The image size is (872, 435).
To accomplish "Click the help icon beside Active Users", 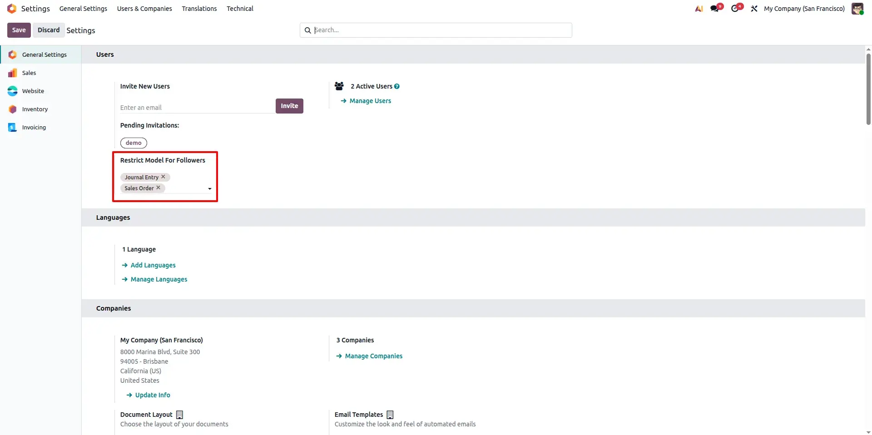I will [397, 86].
